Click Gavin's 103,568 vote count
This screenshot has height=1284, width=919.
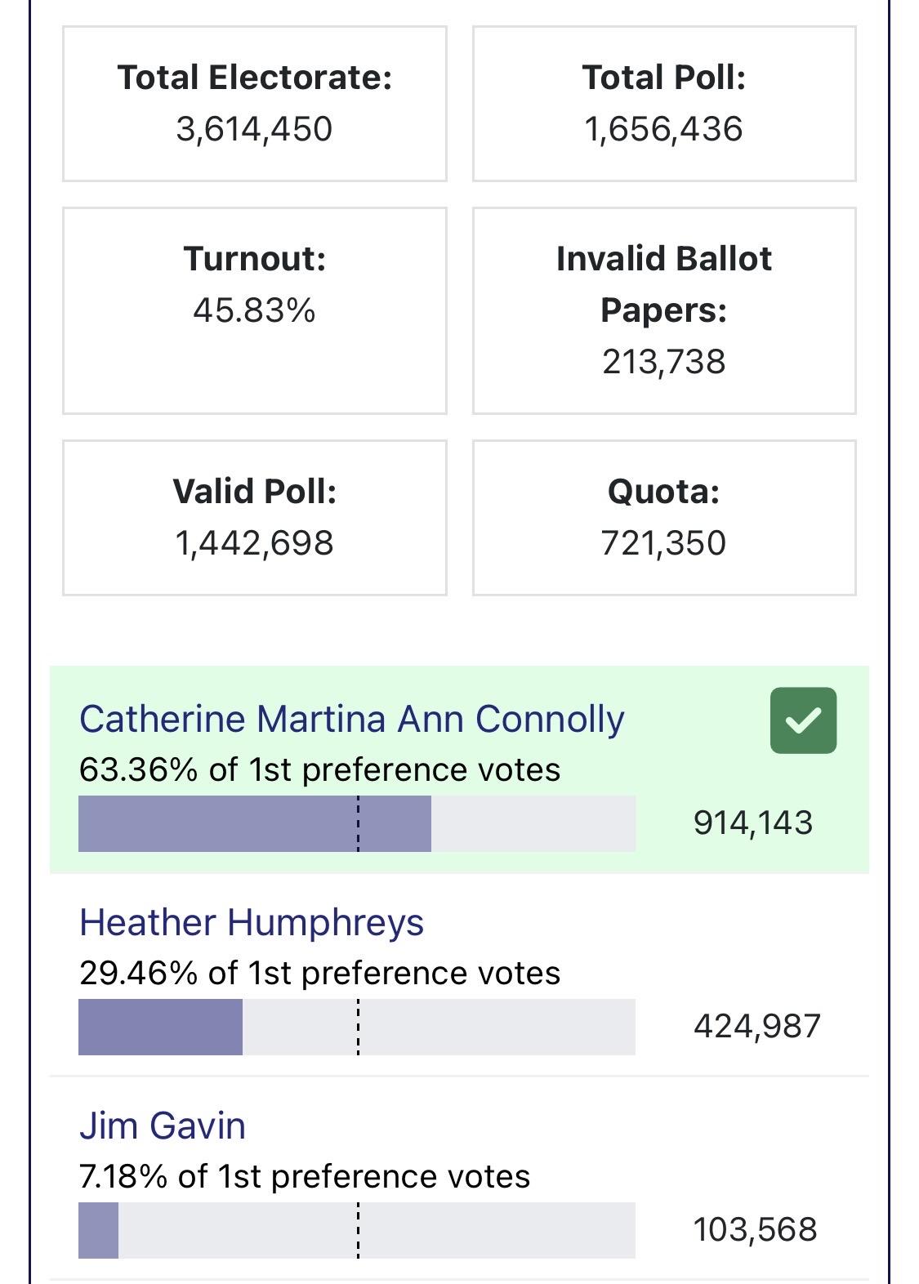coord(755,1230)
